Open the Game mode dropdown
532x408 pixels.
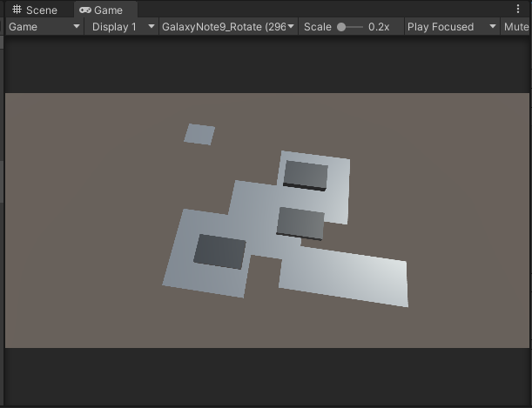point(44,27)
